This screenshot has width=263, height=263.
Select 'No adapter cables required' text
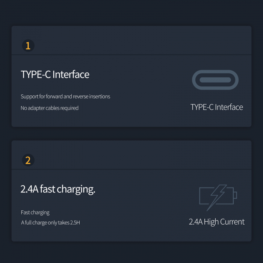click(50, 108)
